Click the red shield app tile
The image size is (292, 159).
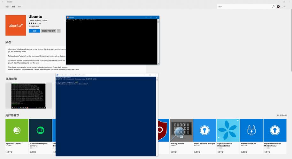(164, 136)
